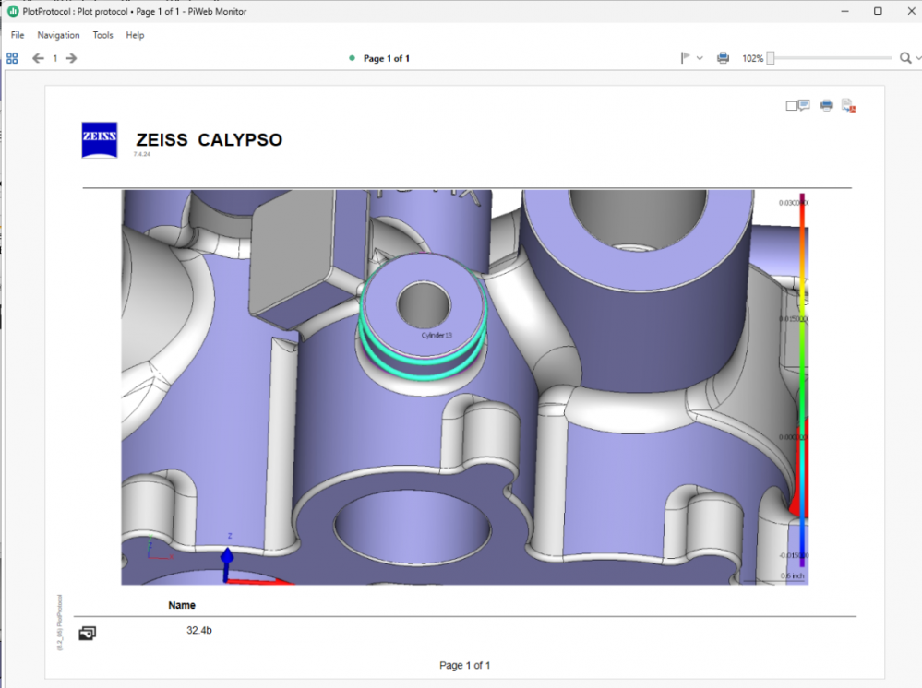Click the page number input field
922x688 pixels.
click(54, 57)
